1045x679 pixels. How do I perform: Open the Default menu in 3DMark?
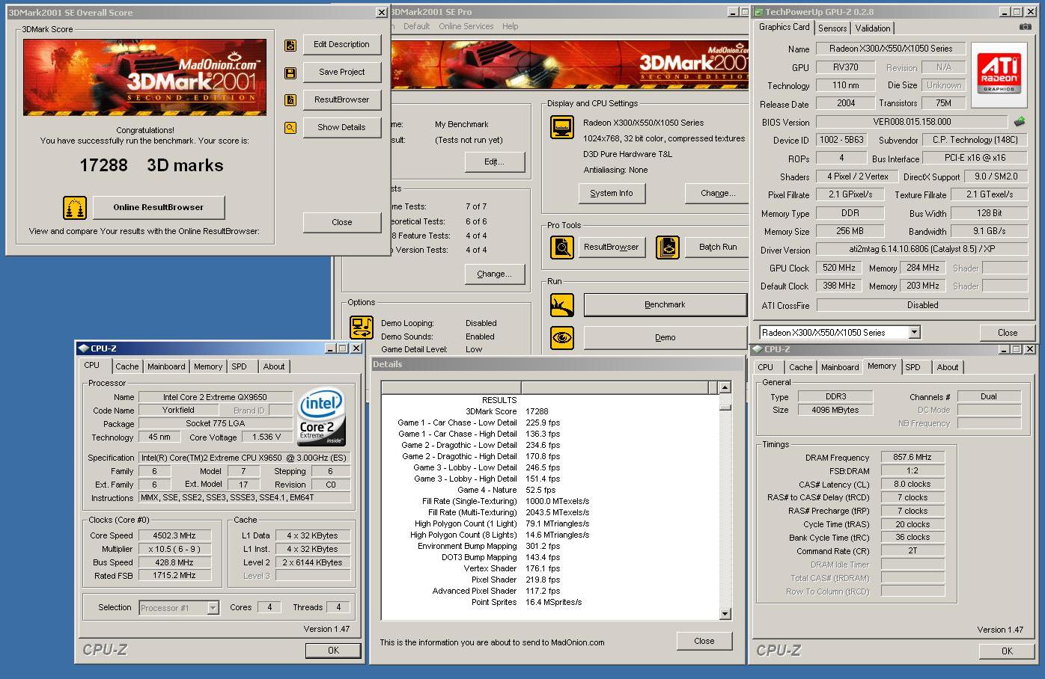click(x=416, y=26)
